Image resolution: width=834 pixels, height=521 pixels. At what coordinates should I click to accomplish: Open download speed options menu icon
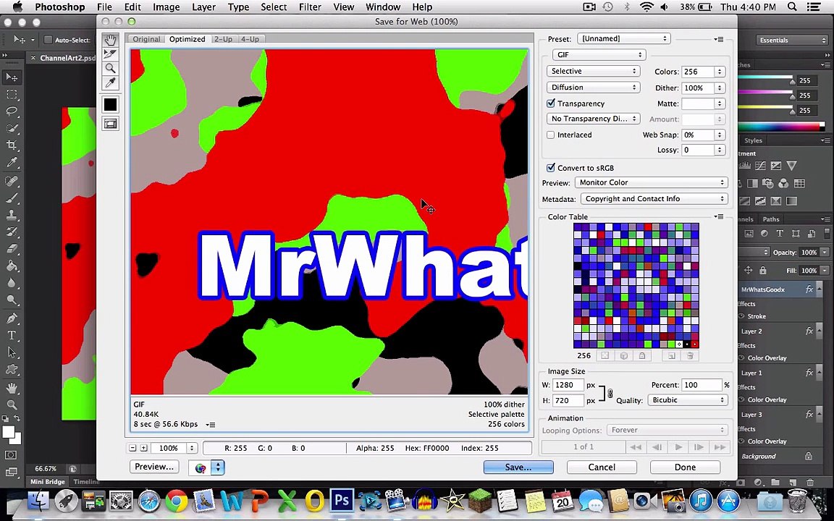(x=210, y=424)
